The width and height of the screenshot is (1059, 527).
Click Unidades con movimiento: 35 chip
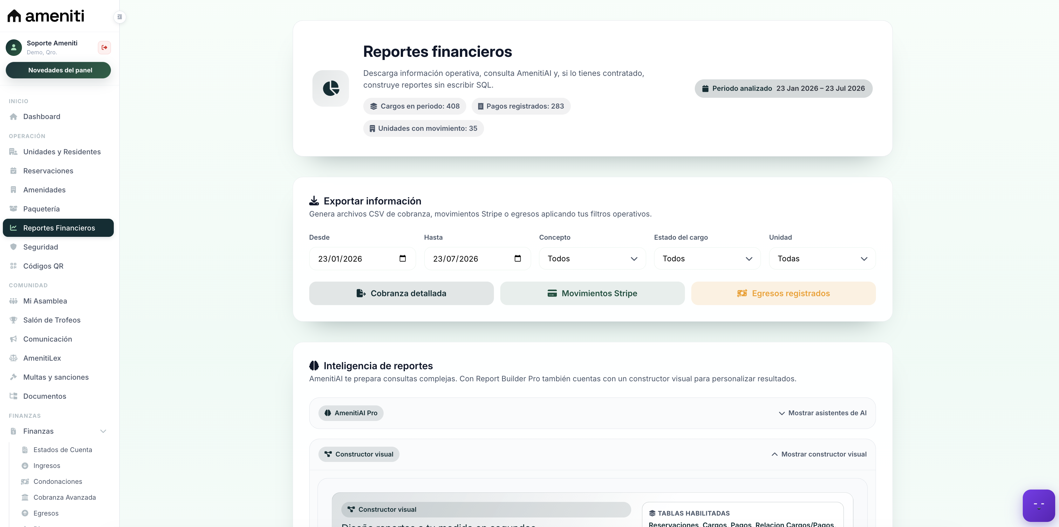coord(423,128)
